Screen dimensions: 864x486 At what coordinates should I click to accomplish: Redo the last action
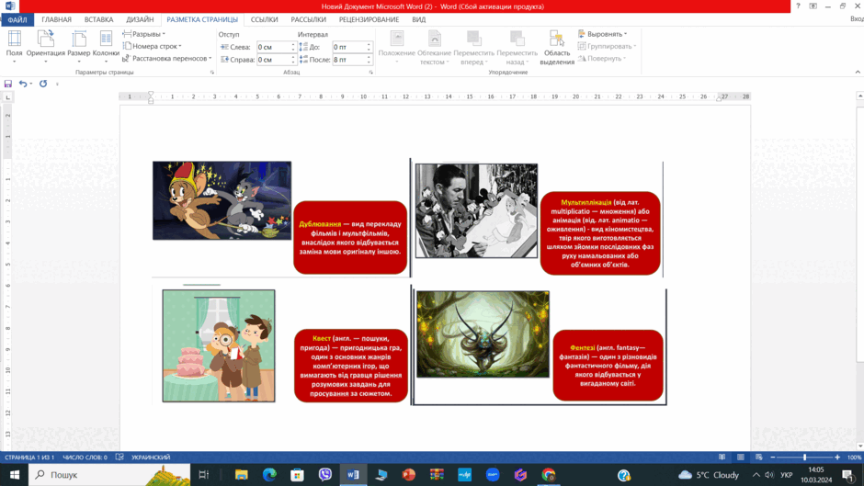[x=43, y=84]
